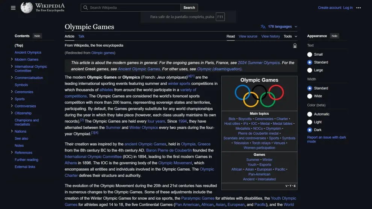
Task: Click the Olympic rings image
Action: coord(259,96)
